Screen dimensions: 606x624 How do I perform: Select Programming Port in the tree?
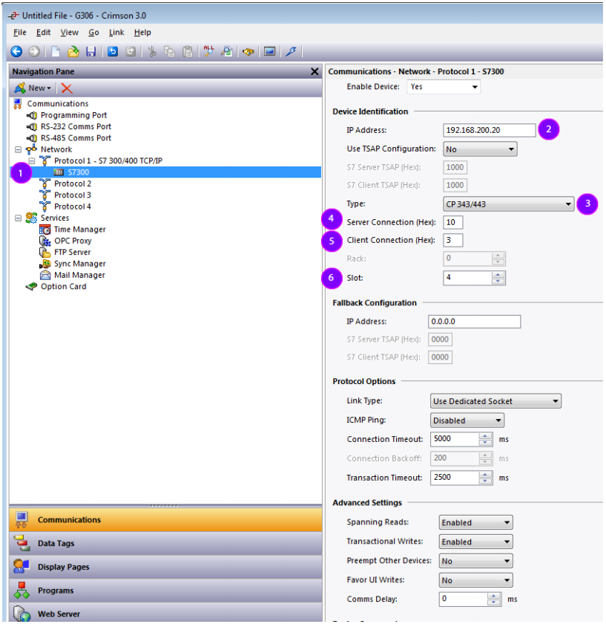73,115
